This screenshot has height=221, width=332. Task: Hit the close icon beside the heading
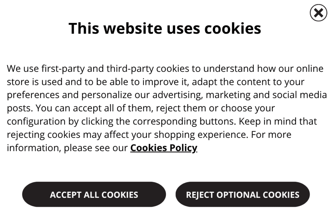coord(318,13)
